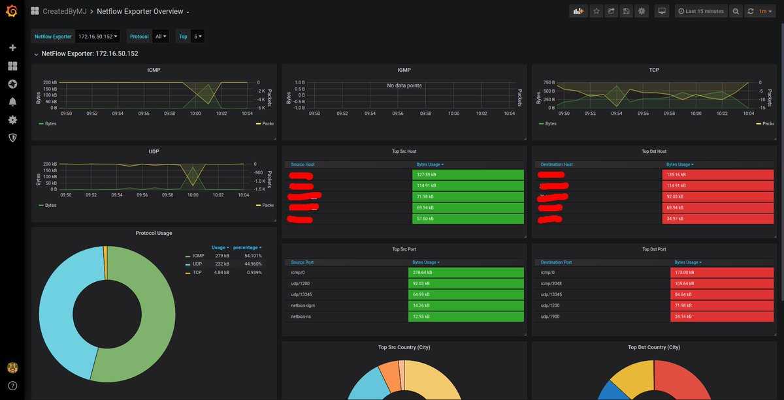Open the Grafana home logo
Viewport: 784px width, 400px height.
(x=12, y=11)
